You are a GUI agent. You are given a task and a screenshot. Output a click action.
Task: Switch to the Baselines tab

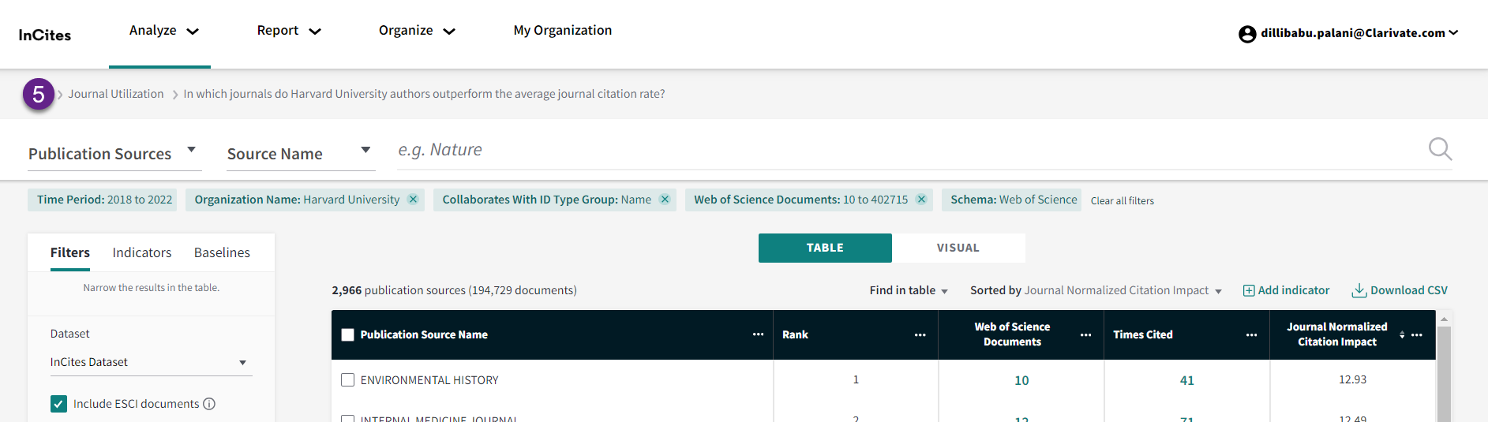[222, 252]
